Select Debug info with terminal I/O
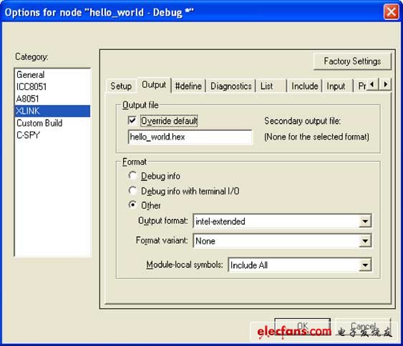This screenshot has width=403, height=346. [x=132, y=191]
